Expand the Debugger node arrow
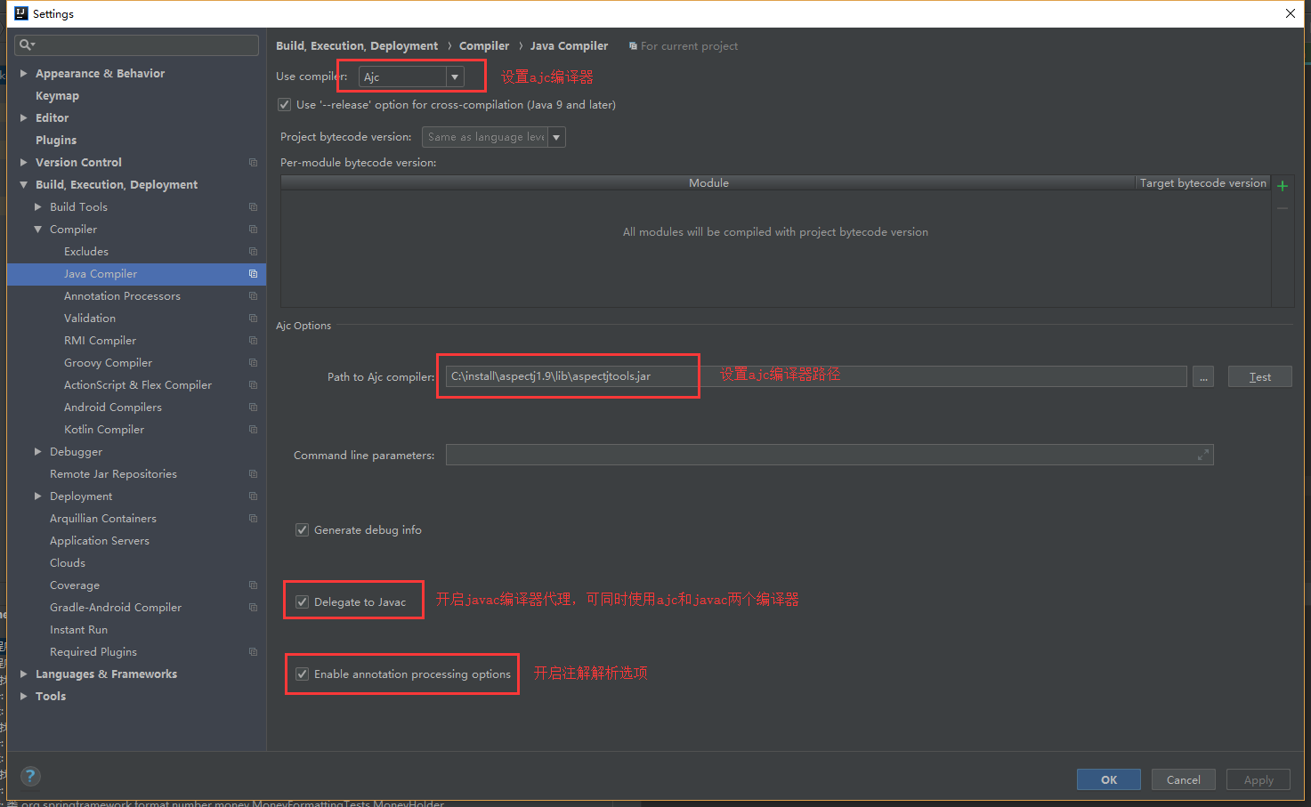 38,452
